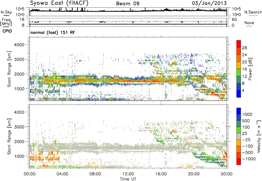Click the '04:00' time axis tick label
This screenshot has height=181, width=262.
[x=62, y=174]
